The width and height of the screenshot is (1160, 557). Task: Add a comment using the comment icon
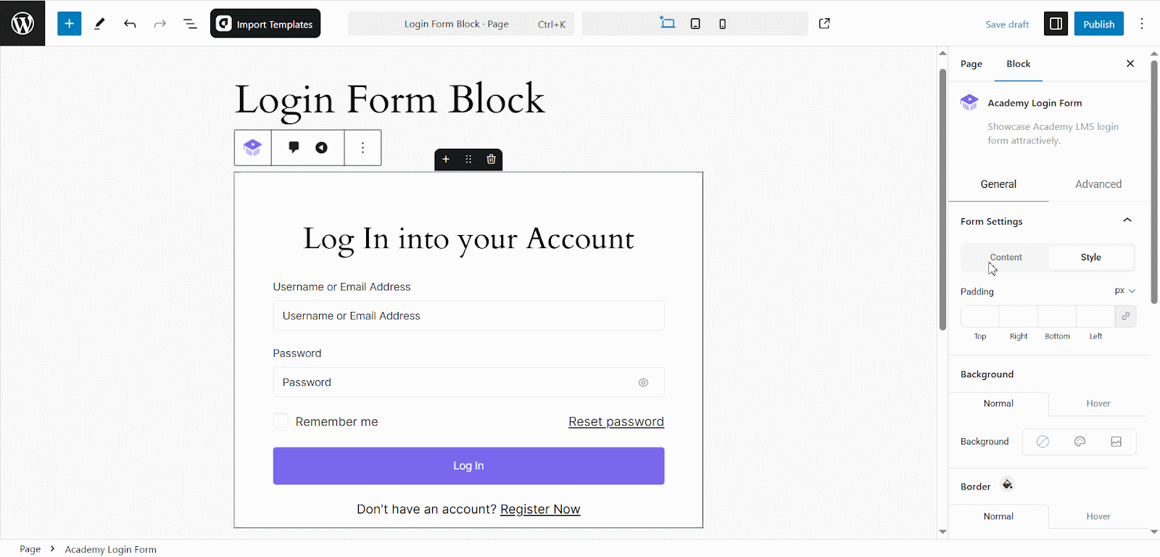(x=293, y=147)
